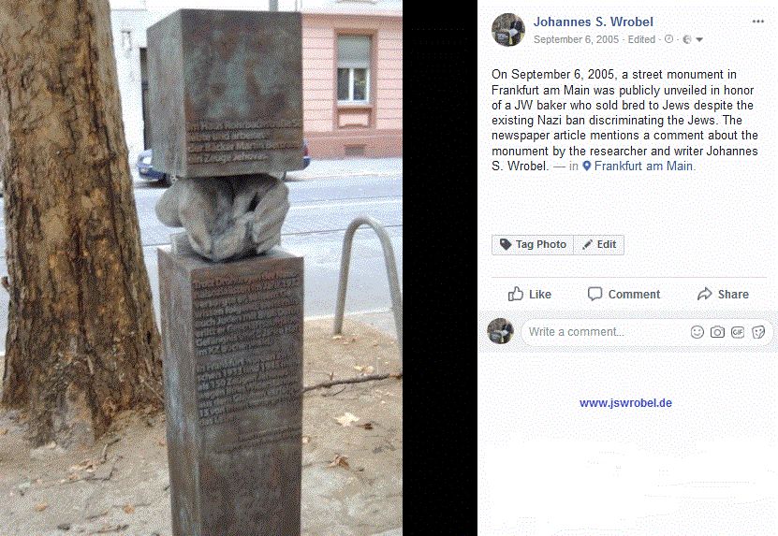Open the three-dot post options menu
The height and width of the screenshot is (536, 778).
(x=757, y=22)
